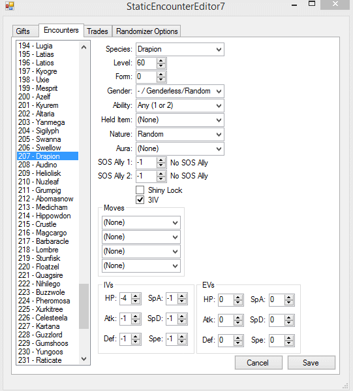Select 201 - Kyurem in the list
This screenshot has height=391, width=353.
[48, 105]
